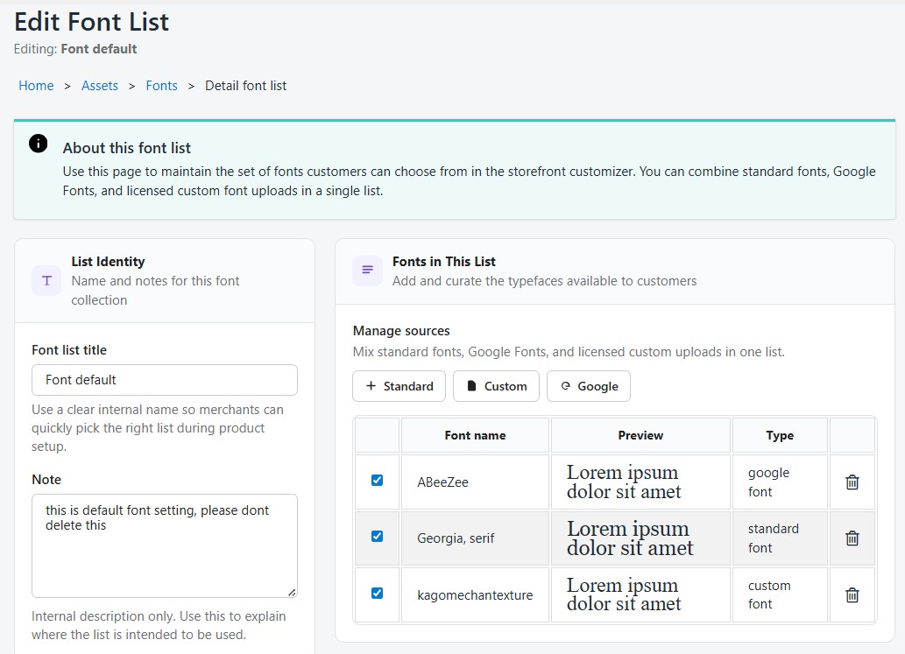The image size is (905, 654).
Task: Uncheck the ABeeZee font checkbox
Action: (377, 481)
